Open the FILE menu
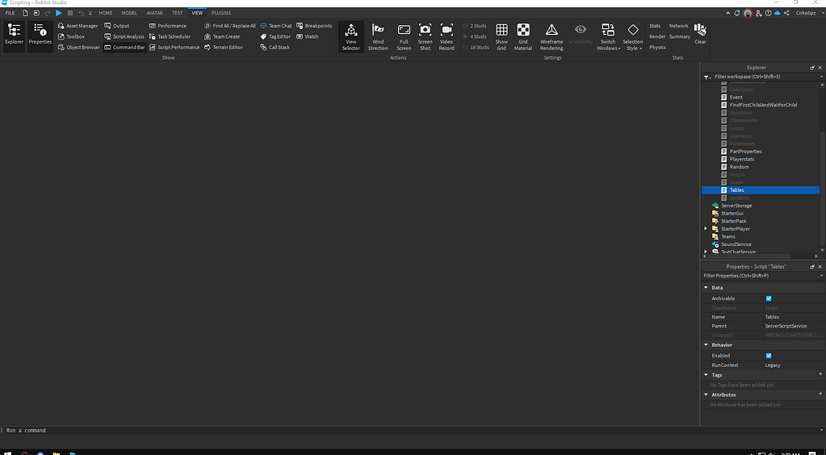This screenshot has width=826, height=455. (10, 13)
